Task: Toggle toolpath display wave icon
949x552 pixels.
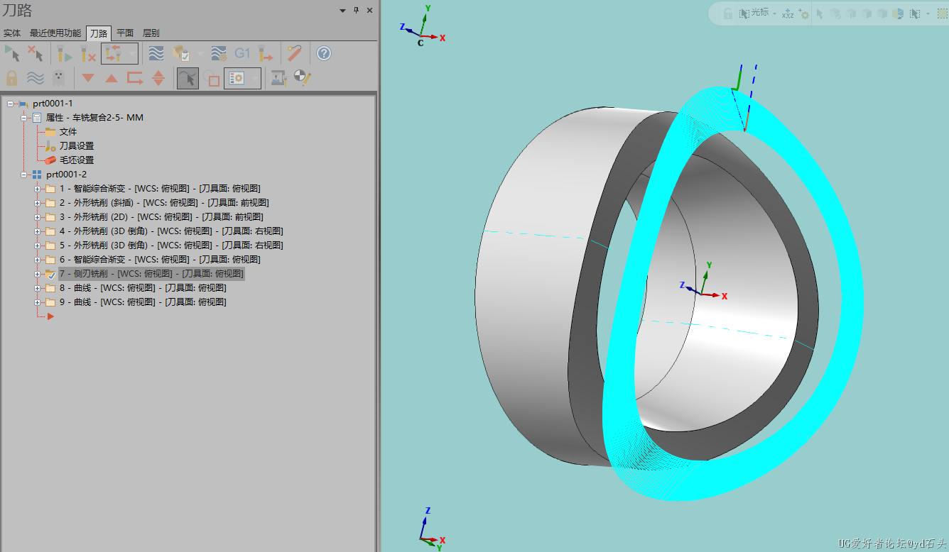Action: point(36,78)
